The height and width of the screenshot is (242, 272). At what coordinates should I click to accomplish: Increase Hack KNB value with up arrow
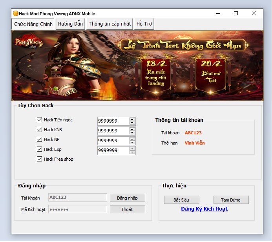pyautogui.click(x=132, y=129)
